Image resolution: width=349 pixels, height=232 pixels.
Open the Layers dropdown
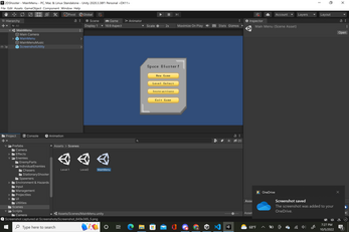306,15
